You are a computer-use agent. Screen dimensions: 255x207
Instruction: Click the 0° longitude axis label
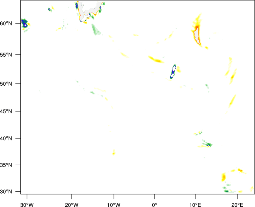pyautogui.click(x=155, y=204)
